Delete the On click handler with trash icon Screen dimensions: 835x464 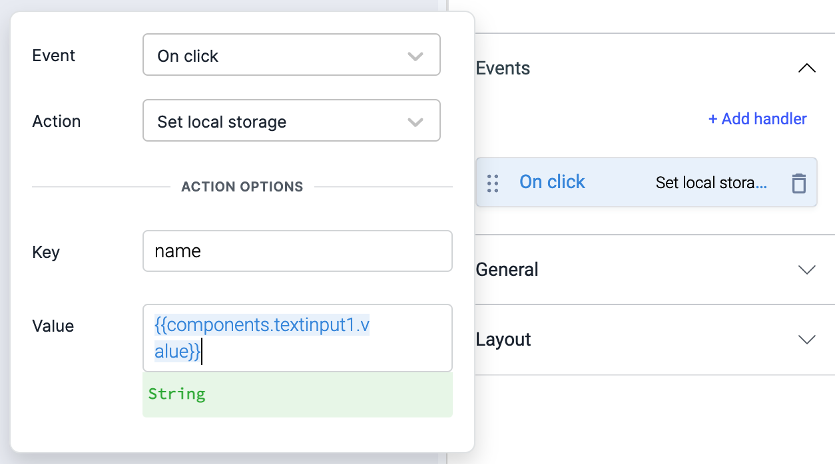798,183
